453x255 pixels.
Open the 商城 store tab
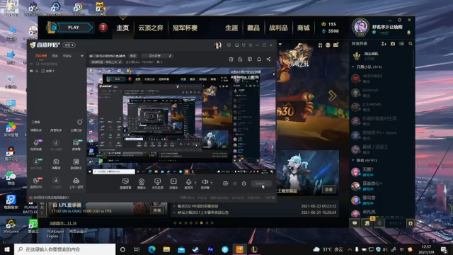(x=304, y=28)
